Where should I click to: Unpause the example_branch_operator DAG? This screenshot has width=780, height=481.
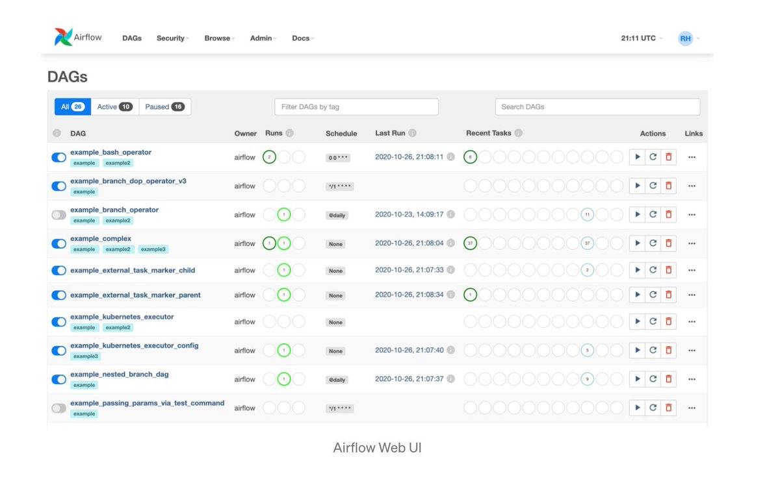pyautogui.click(x=58, y=214)
